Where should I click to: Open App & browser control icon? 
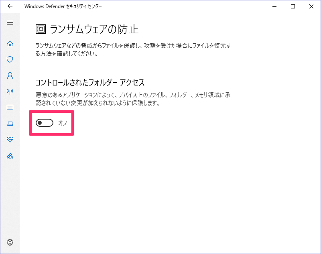(10, 107)
